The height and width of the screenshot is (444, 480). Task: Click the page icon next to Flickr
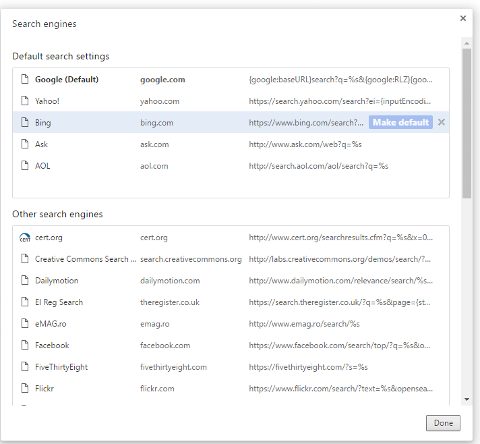click(x=25, y=388)
